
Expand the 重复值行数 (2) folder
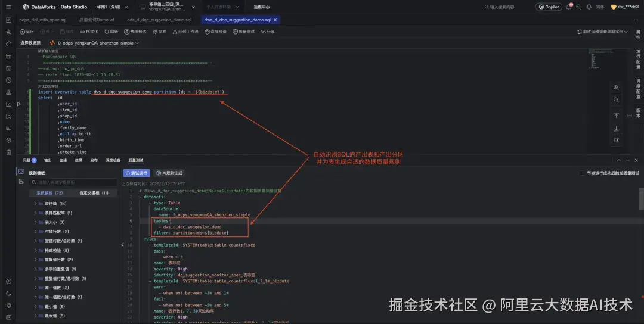[35, 260]
